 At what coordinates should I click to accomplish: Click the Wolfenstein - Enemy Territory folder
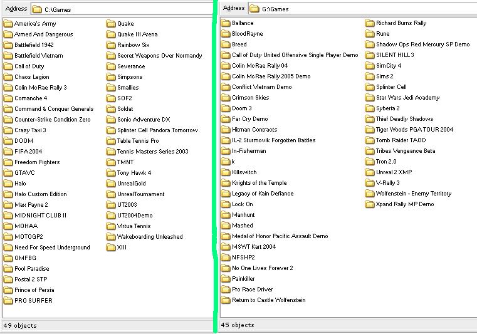(x=408, y=194)
